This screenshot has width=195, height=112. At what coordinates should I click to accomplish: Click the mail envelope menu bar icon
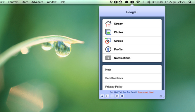(120, 2)
